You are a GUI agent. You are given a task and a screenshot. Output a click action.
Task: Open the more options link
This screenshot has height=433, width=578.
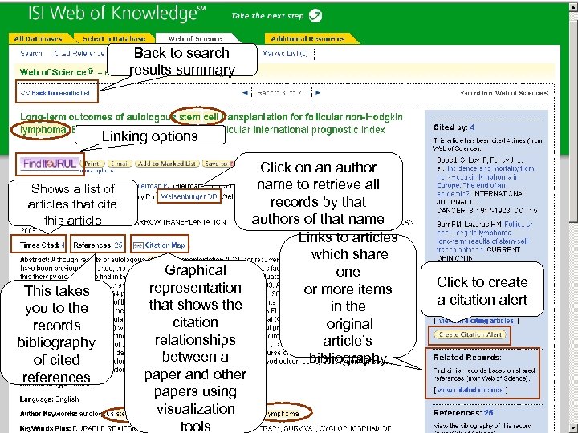96,171
